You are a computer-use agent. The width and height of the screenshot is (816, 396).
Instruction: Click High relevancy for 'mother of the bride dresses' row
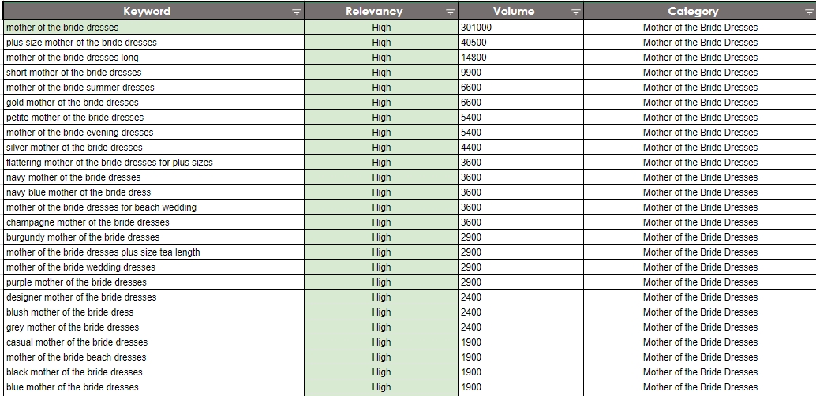pyautogui.click(x=381, y=28)
